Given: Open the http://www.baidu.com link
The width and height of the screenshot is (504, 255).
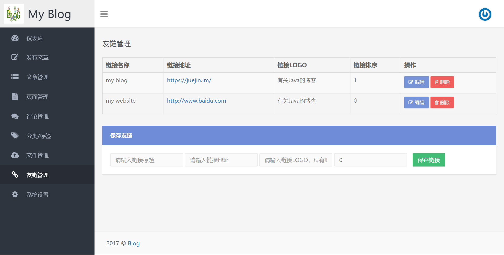Looking at the screenshot, I should pyautogui.click(x=196, y=101).
